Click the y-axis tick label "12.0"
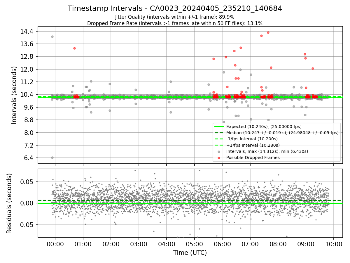The width and height of the screenshot is (350, 263). [x=27, y=69]
